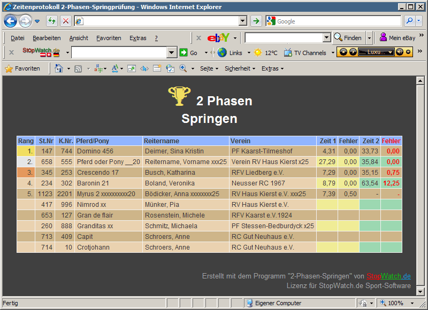The image size is (428, 310).
Task: Click the TV Channels icon
Action: click(288, 52)
